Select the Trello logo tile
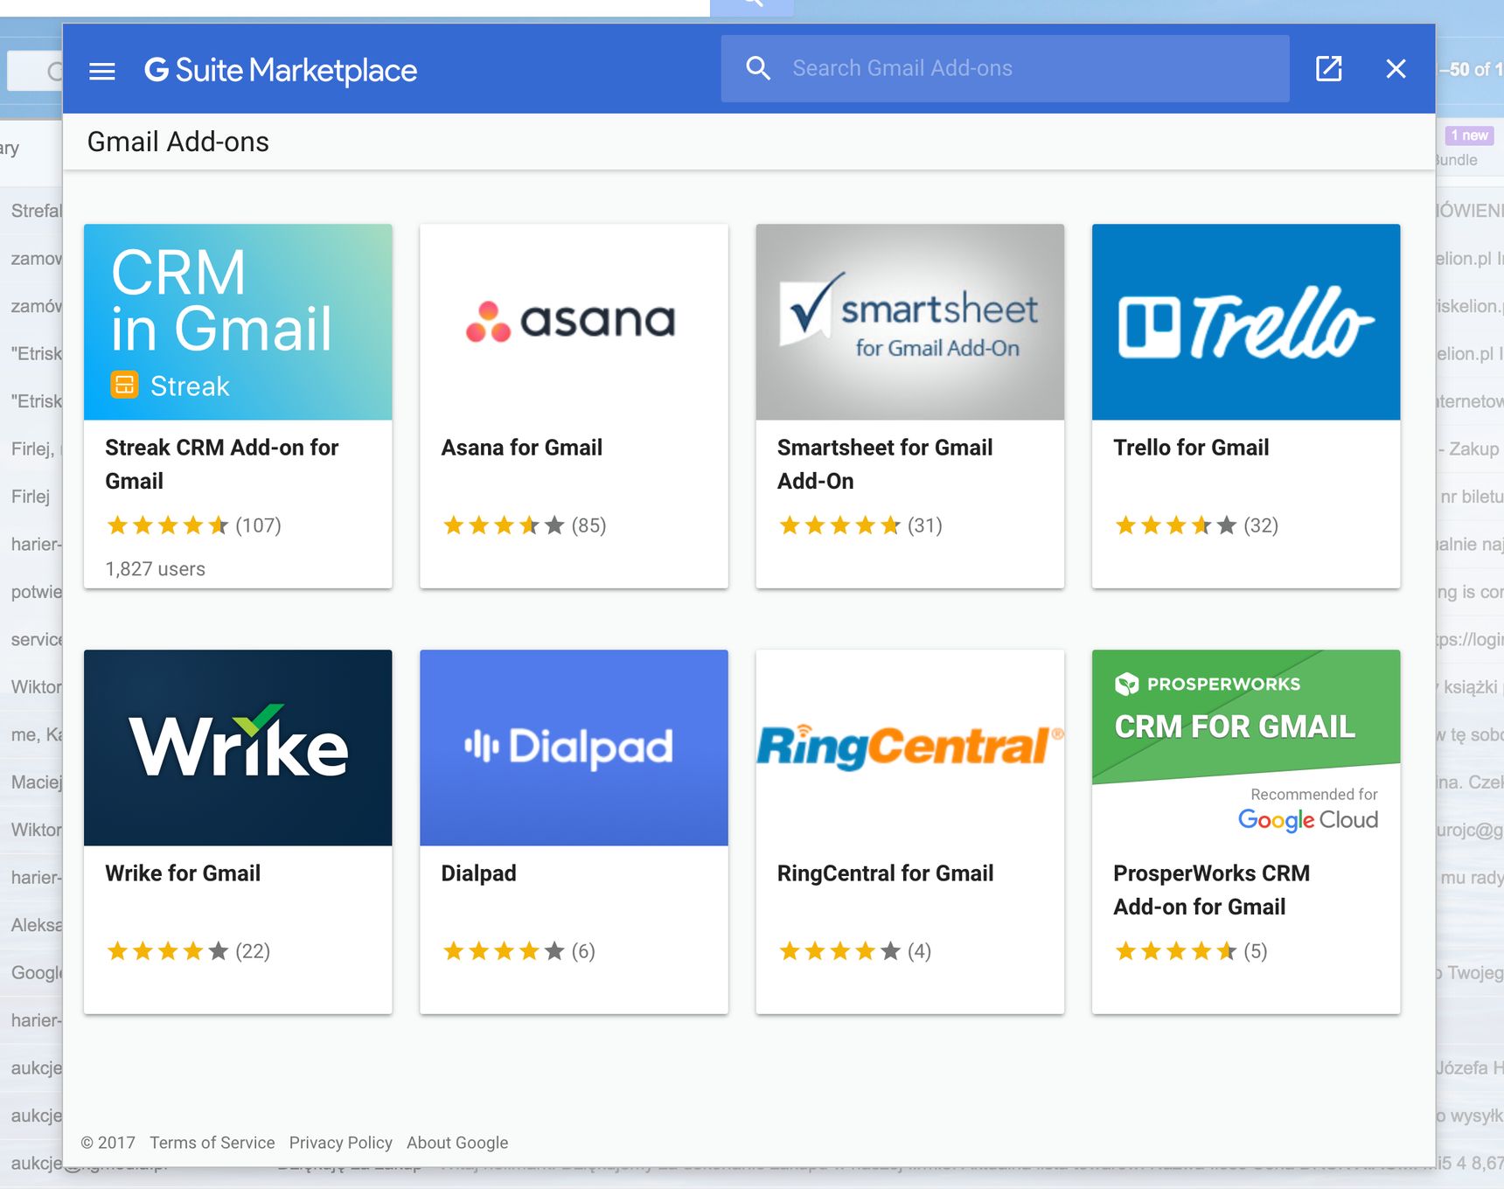 (1246, 322)
